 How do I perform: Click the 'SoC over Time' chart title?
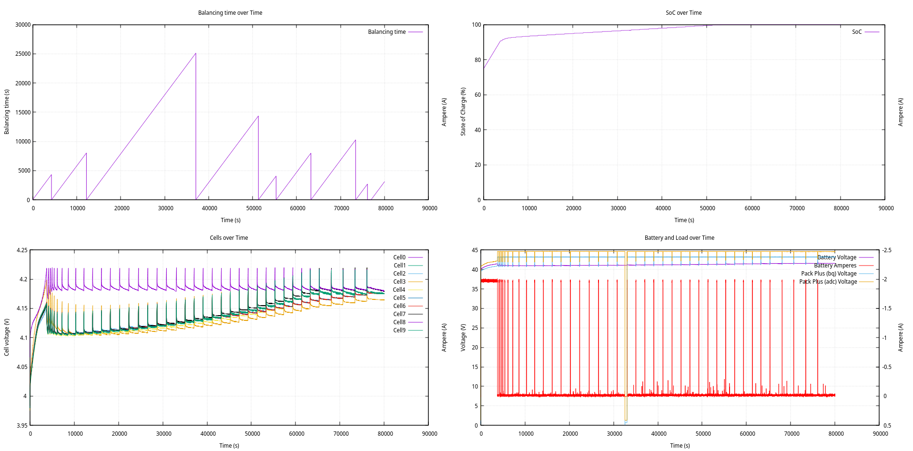(x=683, y=13)
